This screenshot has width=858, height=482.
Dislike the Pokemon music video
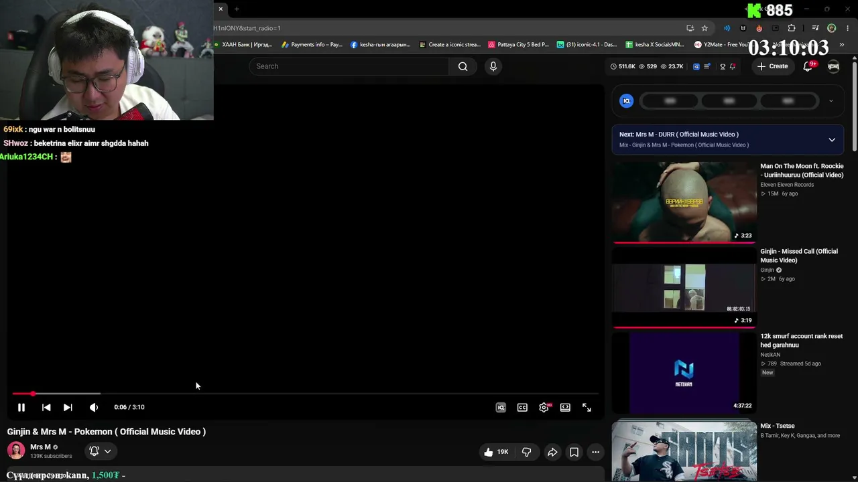[x=526, y=452]
